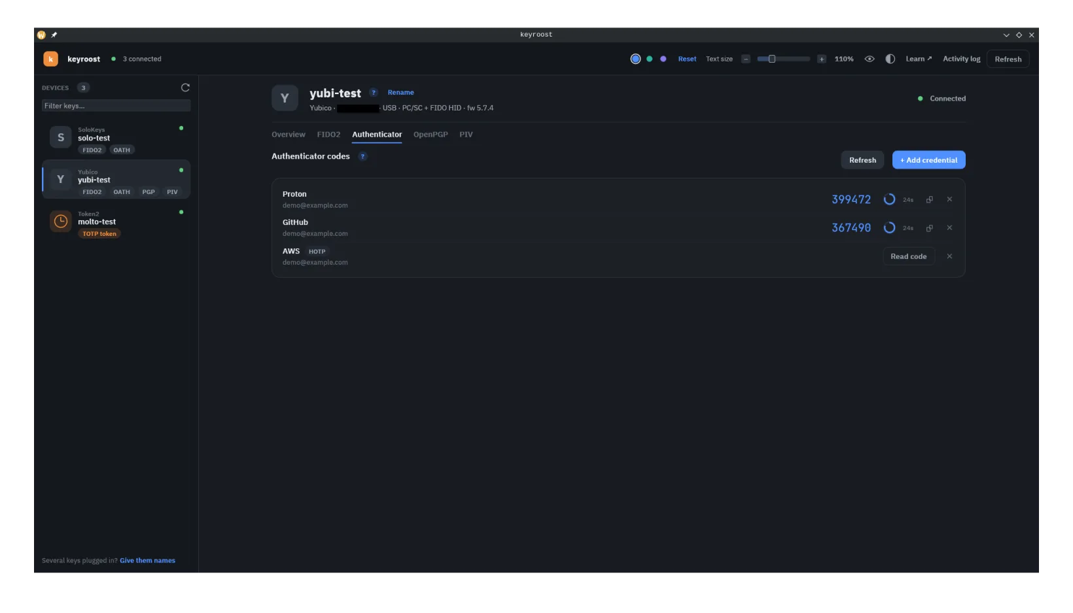Open help icon next to yubi-test name

coord(374,93)
